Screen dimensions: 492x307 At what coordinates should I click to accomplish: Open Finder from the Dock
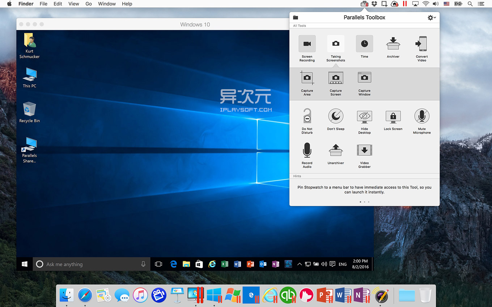point(67,295)
